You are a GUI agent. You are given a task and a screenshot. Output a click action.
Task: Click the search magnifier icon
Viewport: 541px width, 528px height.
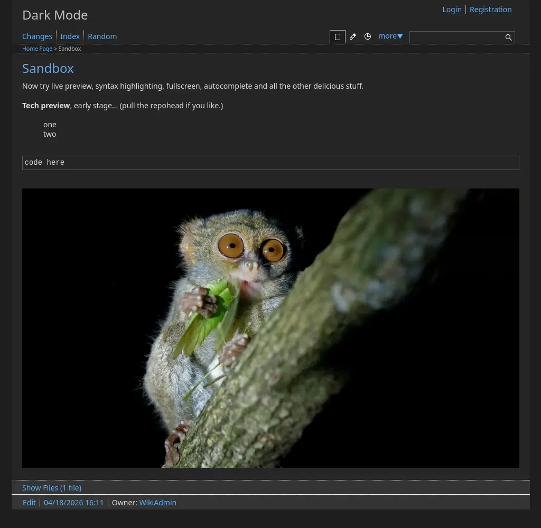click(508, 37)
